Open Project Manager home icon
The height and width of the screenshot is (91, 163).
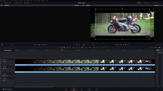coord(157,89)
